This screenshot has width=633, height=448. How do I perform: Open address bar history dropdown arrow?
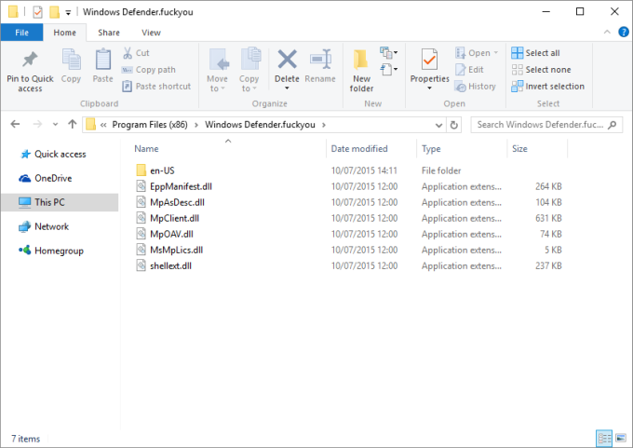coord(440,125)
